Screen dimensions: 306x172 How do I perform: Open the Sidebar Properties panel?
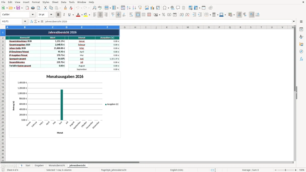coord(301,30)
